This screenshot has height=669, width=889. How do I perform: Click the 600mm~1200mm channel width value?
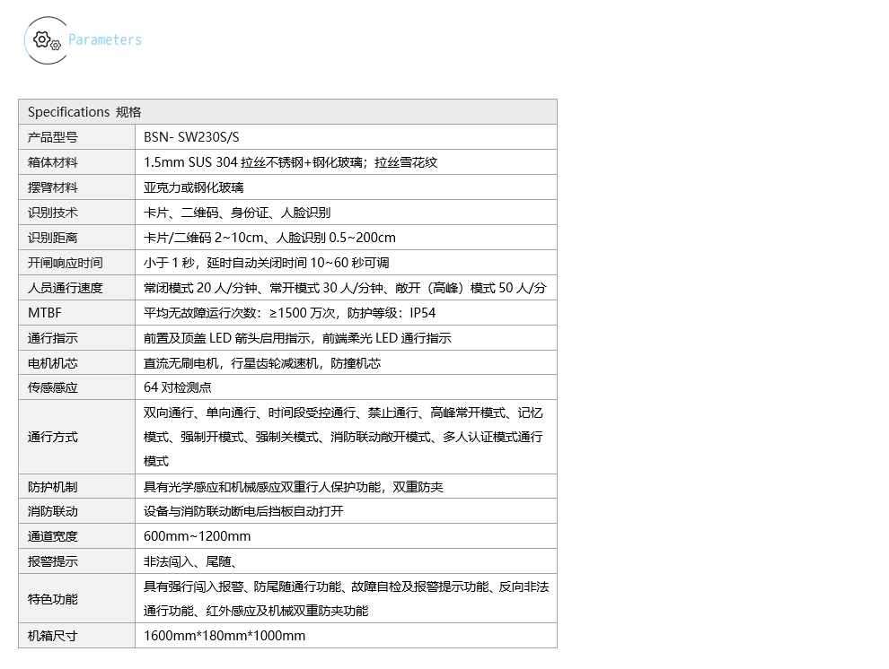[x=198, y=536]
